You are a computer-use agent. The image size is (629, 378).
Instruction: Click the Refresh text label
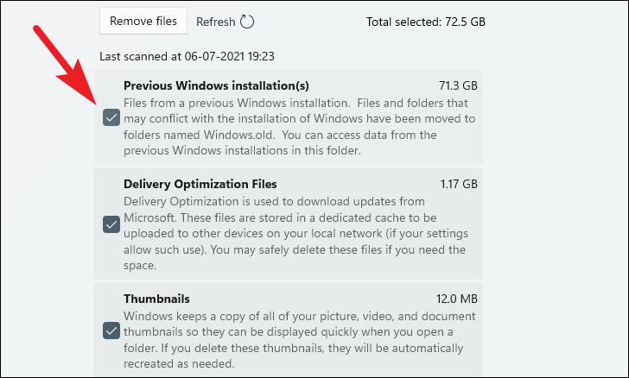215,22
